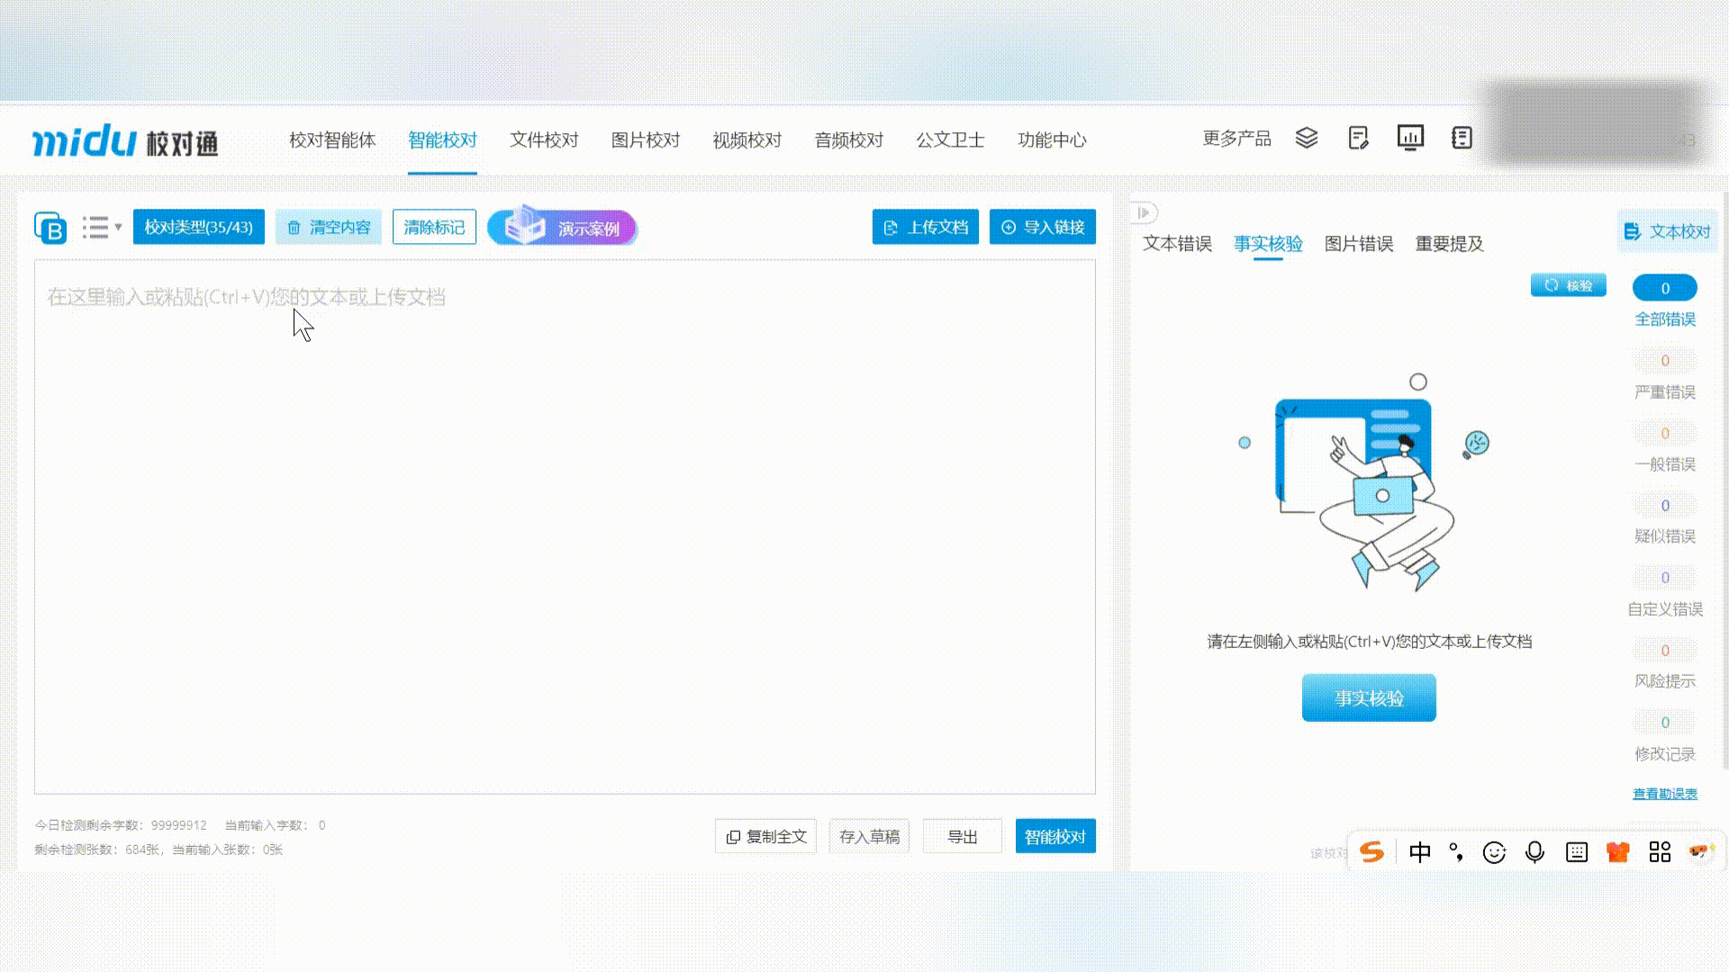
Task: Collapse the results panel via the chevron
Action: click(1143, 212)
